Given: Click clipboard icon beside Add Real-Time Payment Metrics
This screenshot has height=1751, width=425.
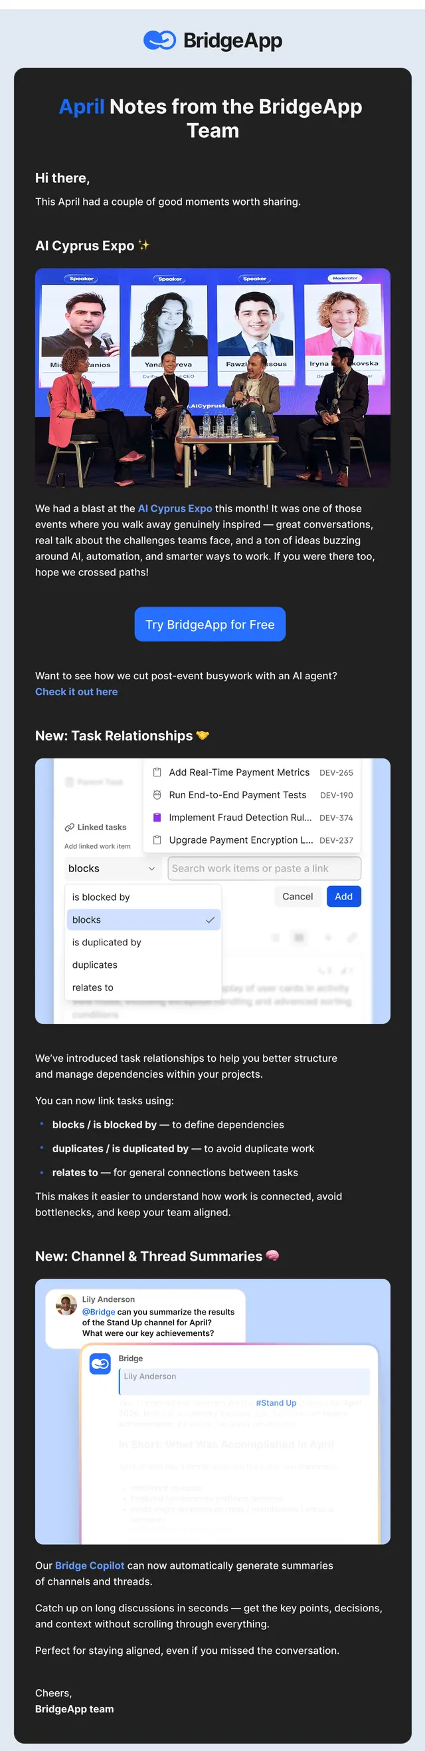Looking at the screenshot, I should tap(157, 772).
